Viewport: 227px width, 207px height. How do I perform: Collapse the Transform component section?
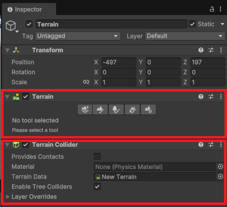[x=7, y=50]
